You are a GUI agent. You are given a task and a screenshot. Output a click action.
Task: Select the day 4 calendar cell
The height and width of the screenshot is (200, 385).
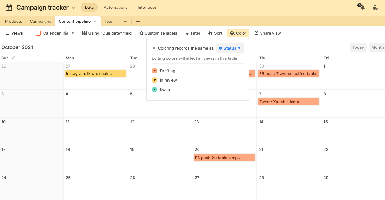pos(96,103)
